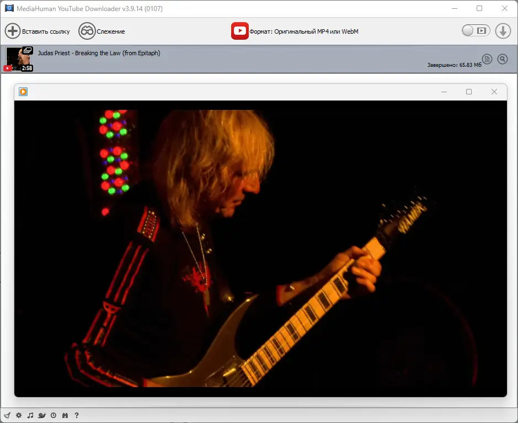Click the locate downloaded file magnifier icon
Screen dimensions: 518x423
(503, 59)
